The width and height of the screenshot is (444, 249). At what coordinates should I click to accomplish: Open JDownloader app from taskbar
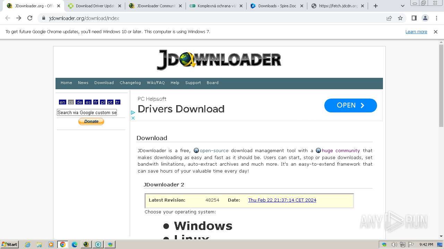point(86,245)
